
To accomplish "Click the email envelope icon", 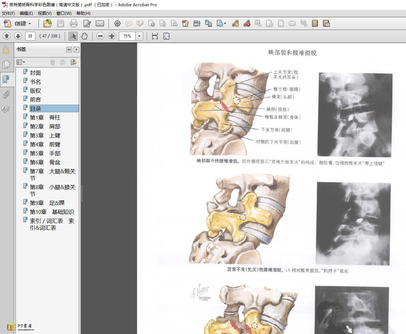I will click(x=100, y=23).
